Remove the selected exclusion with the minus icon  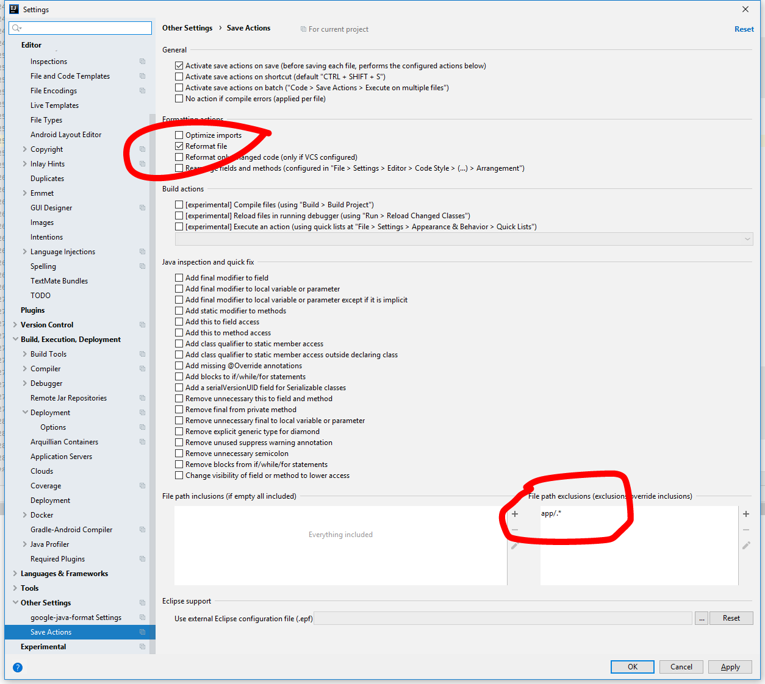(x=745, y=530)
